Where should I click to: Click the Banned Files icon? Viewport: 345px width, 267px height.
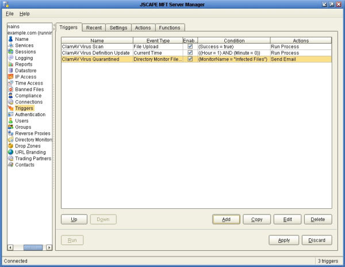pyautogui.click(x=10, y=89)
